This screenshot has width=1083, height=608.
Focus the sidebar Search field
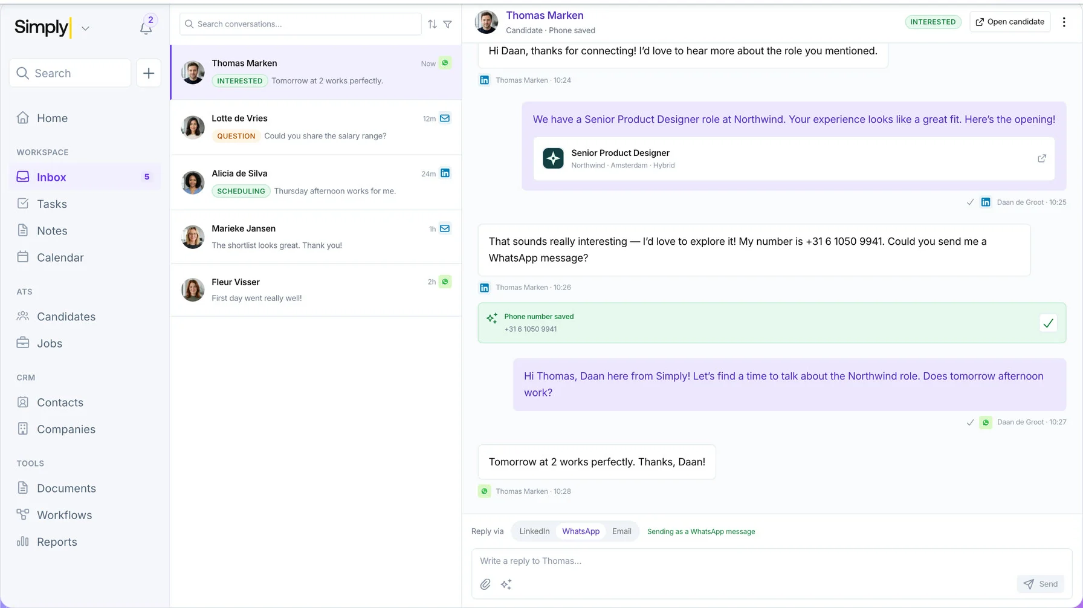[70, 73]
